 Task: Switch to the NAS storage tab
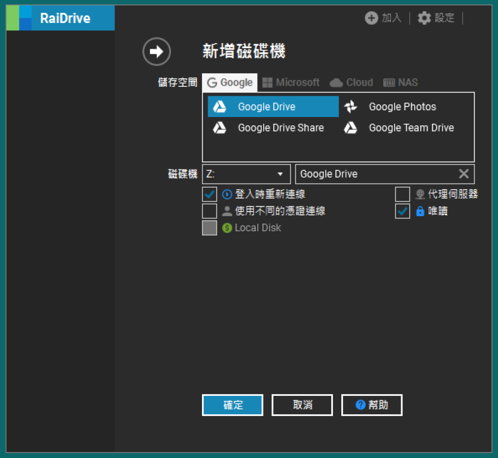pyautogui.click(x=401, y=83)
